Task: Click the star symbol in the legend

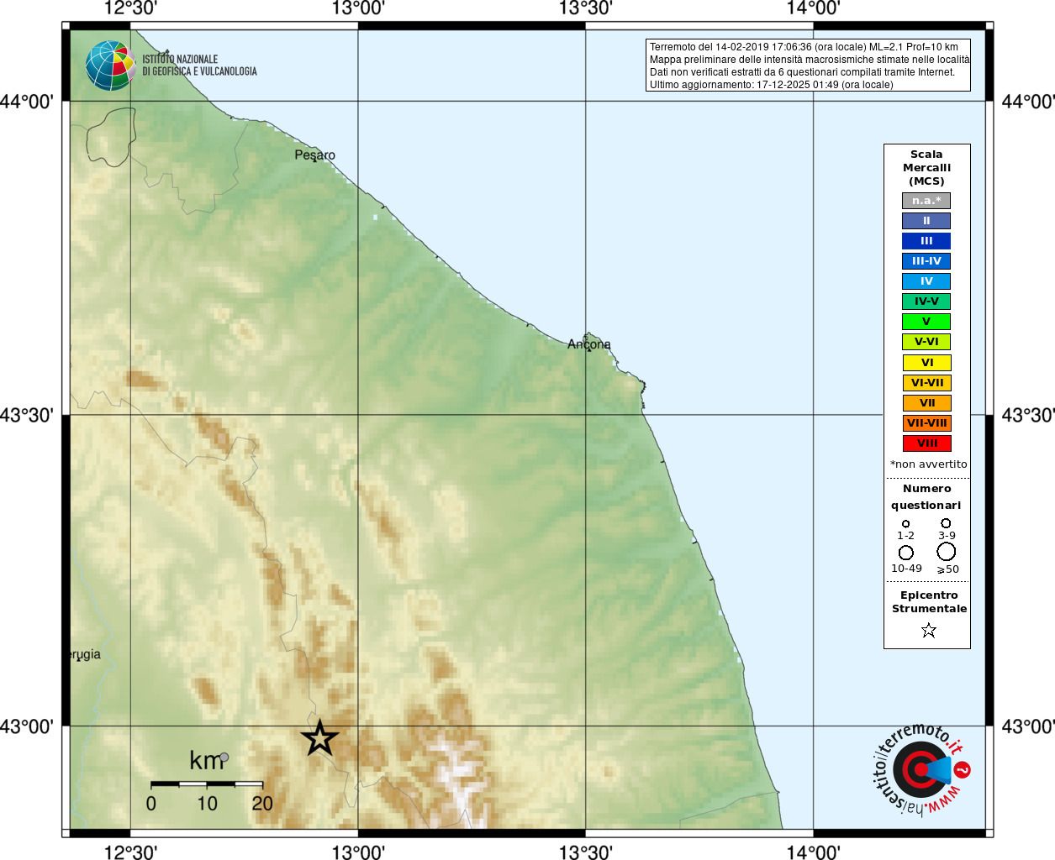Action: click(928, 630)
